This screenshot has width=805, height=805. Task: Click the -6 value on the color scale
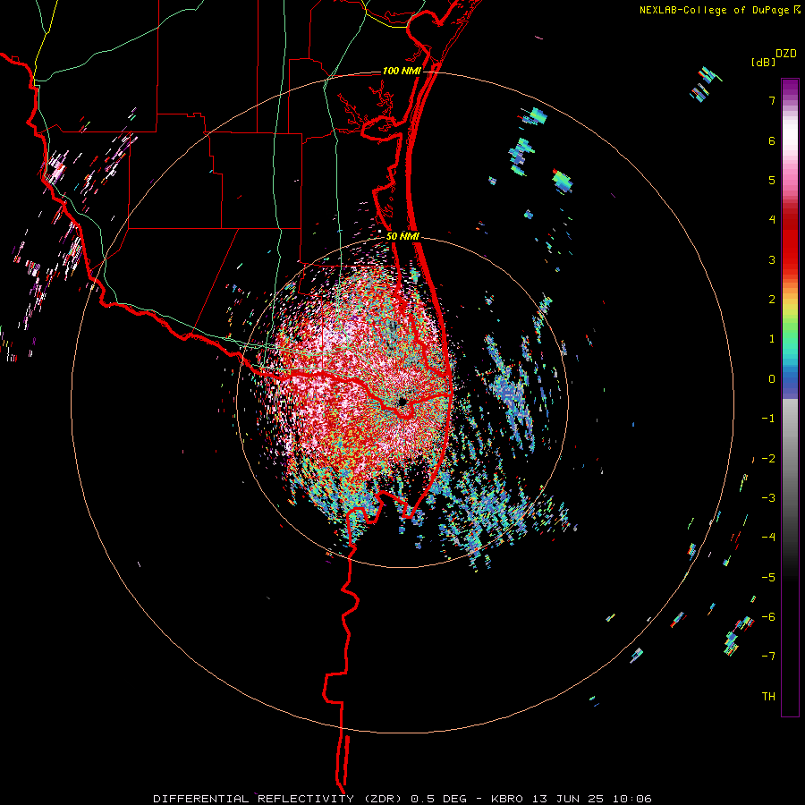pos(768,617)
